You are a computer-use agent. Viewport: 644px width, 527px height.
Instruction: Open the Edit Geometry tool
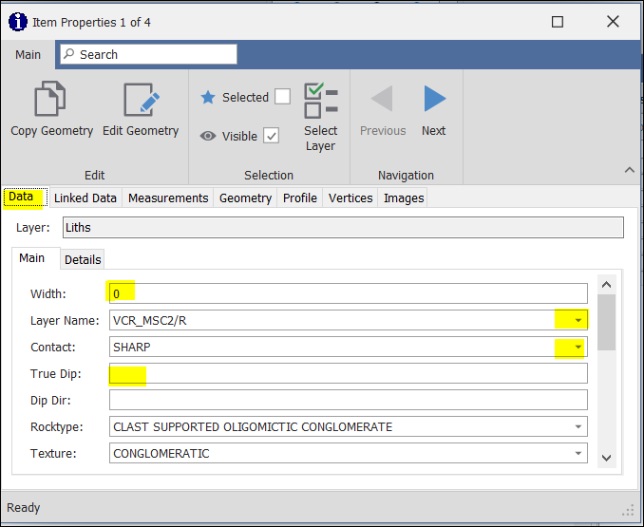141,102
